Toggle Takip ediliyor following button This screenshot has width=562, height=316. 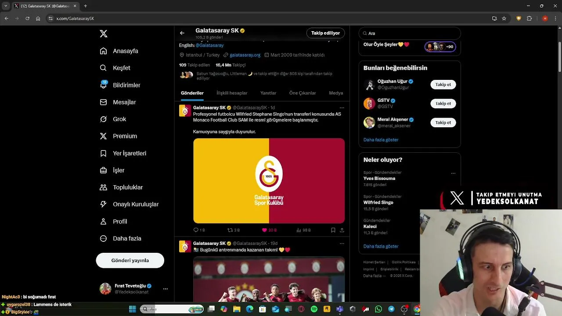[325, 33]
